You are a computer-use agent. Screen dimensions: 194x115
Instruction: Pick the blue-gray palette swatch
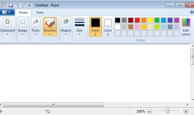point(170,27)
